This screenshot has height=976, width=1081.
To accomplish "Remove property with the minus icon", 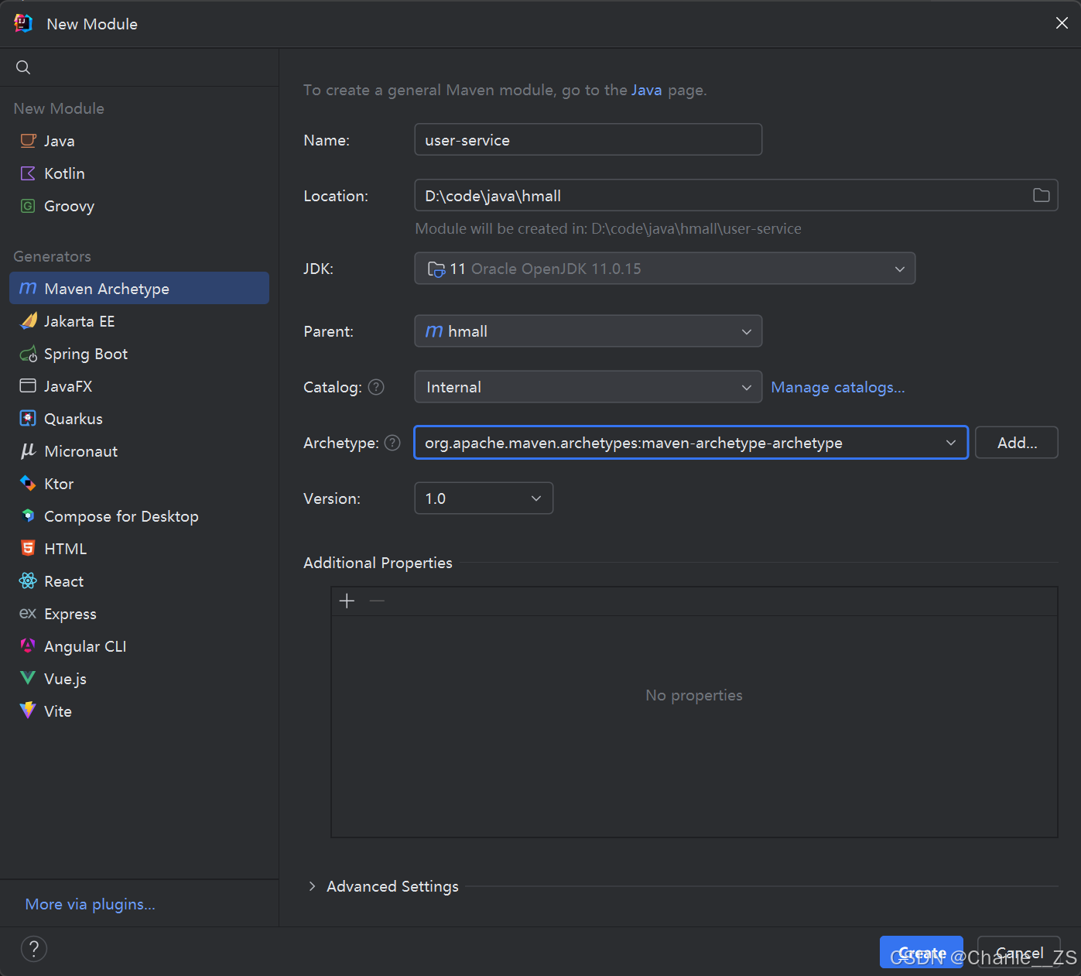I will (x=377, y=601).
